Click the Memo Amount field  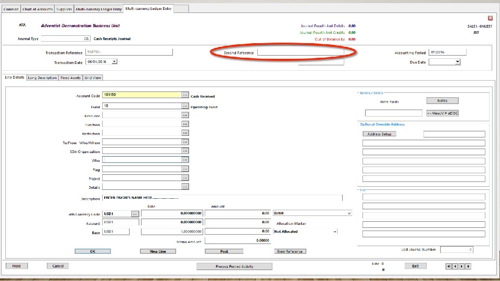[238, 240]
